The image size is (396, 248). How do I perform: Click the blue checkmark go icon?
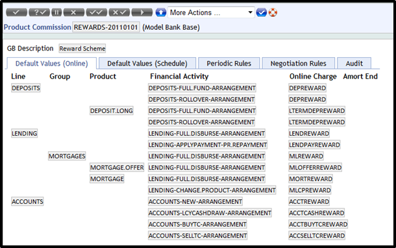[261, 12]
